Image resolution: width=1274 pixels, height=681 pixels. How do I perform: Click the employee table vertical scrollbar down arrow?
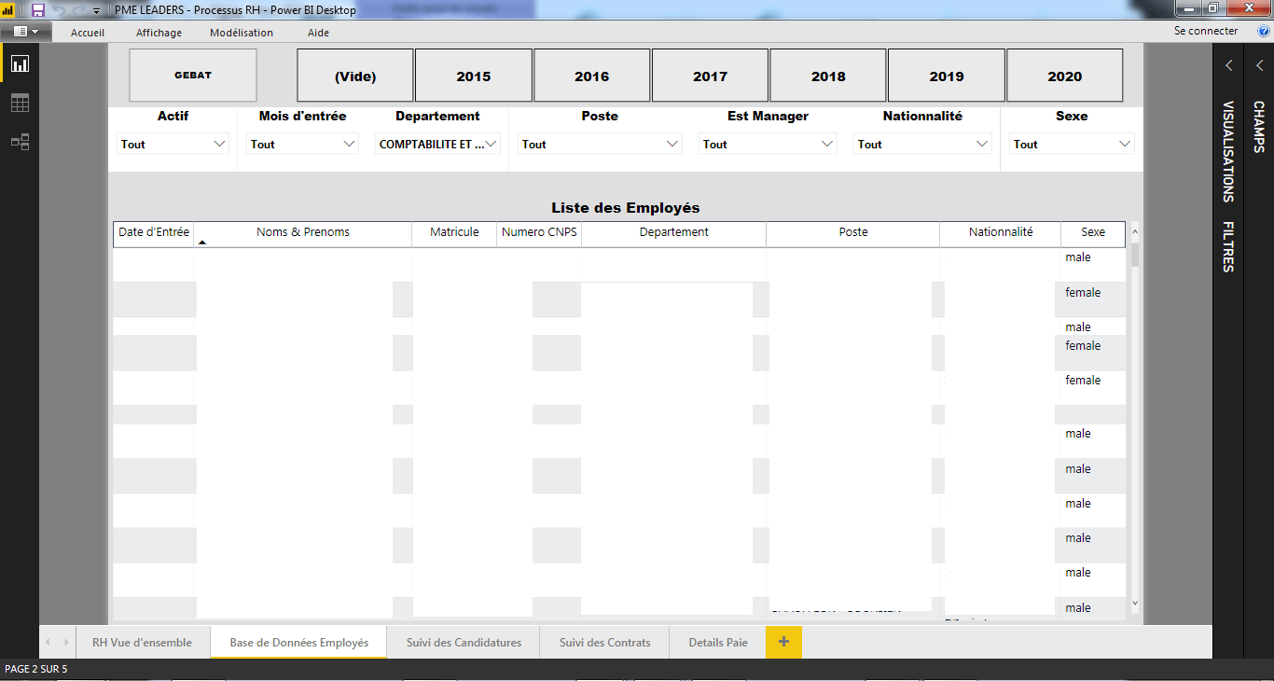click(1134, 604)
